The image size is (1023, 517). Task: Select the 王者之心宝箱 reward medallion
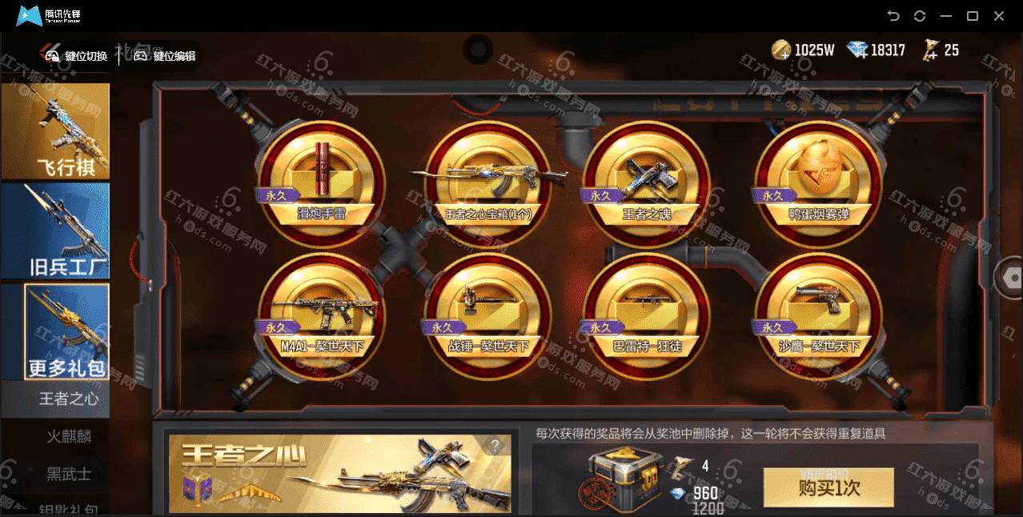487,183
